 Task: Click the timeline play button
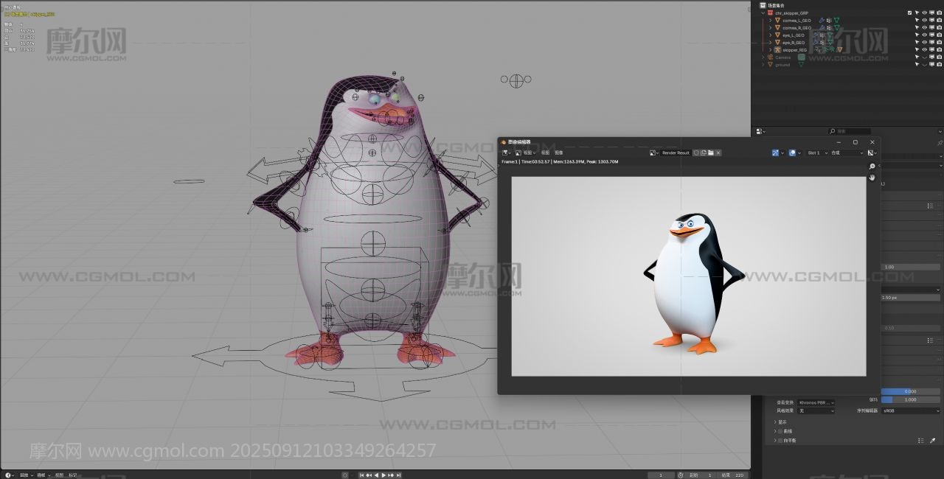click(x=383, y=475)
